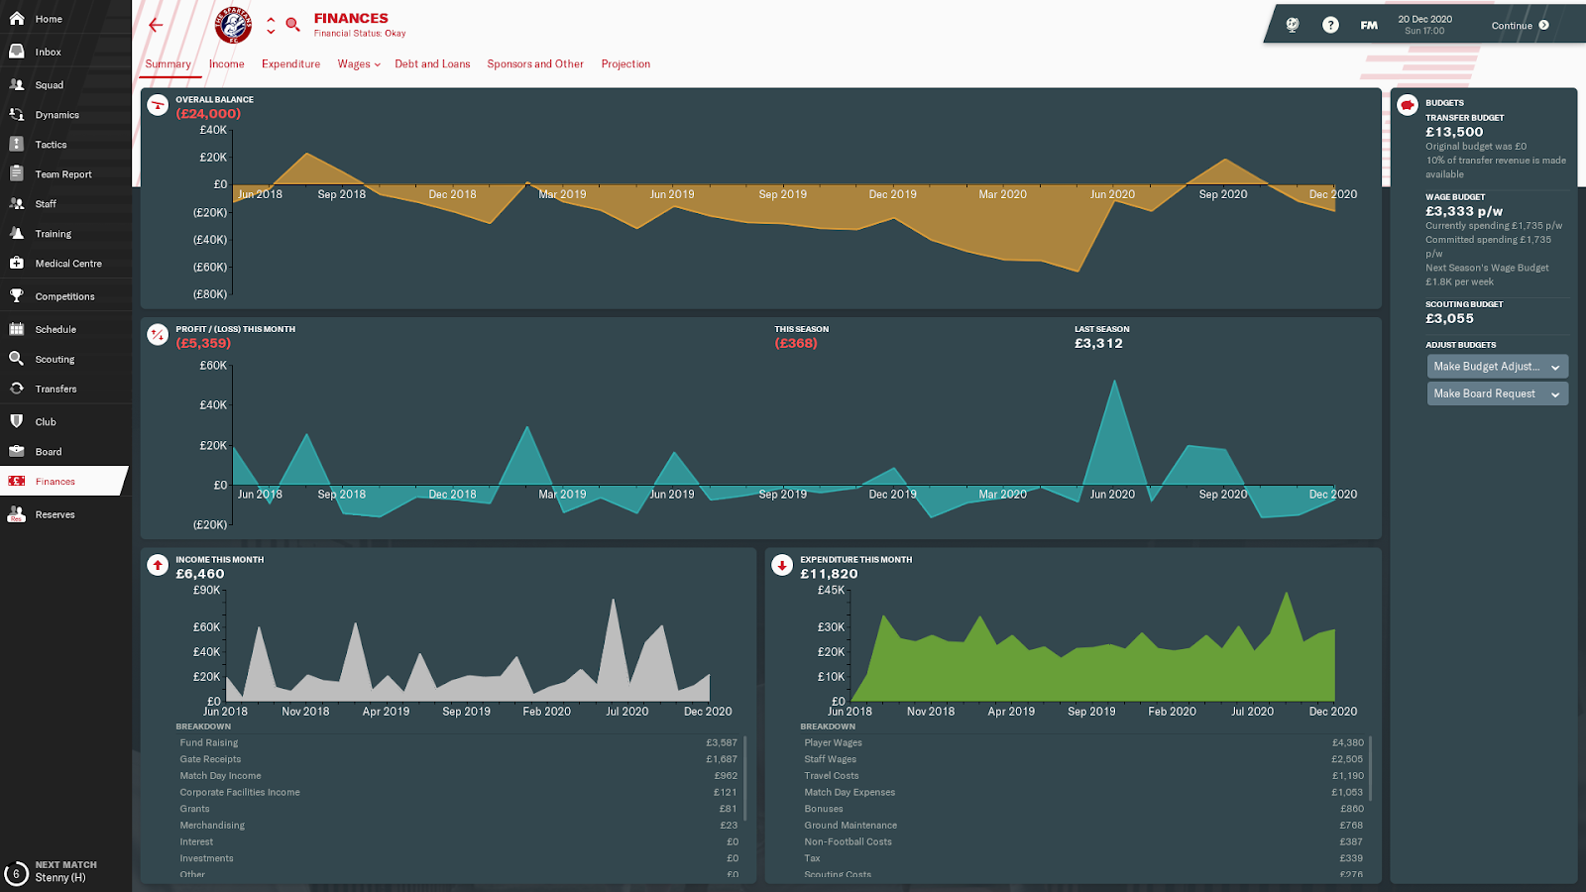This screenshot has width=1586, height=892.
Task: Select the Player Wages expenditure row
Action: (x=1082, y=742)
